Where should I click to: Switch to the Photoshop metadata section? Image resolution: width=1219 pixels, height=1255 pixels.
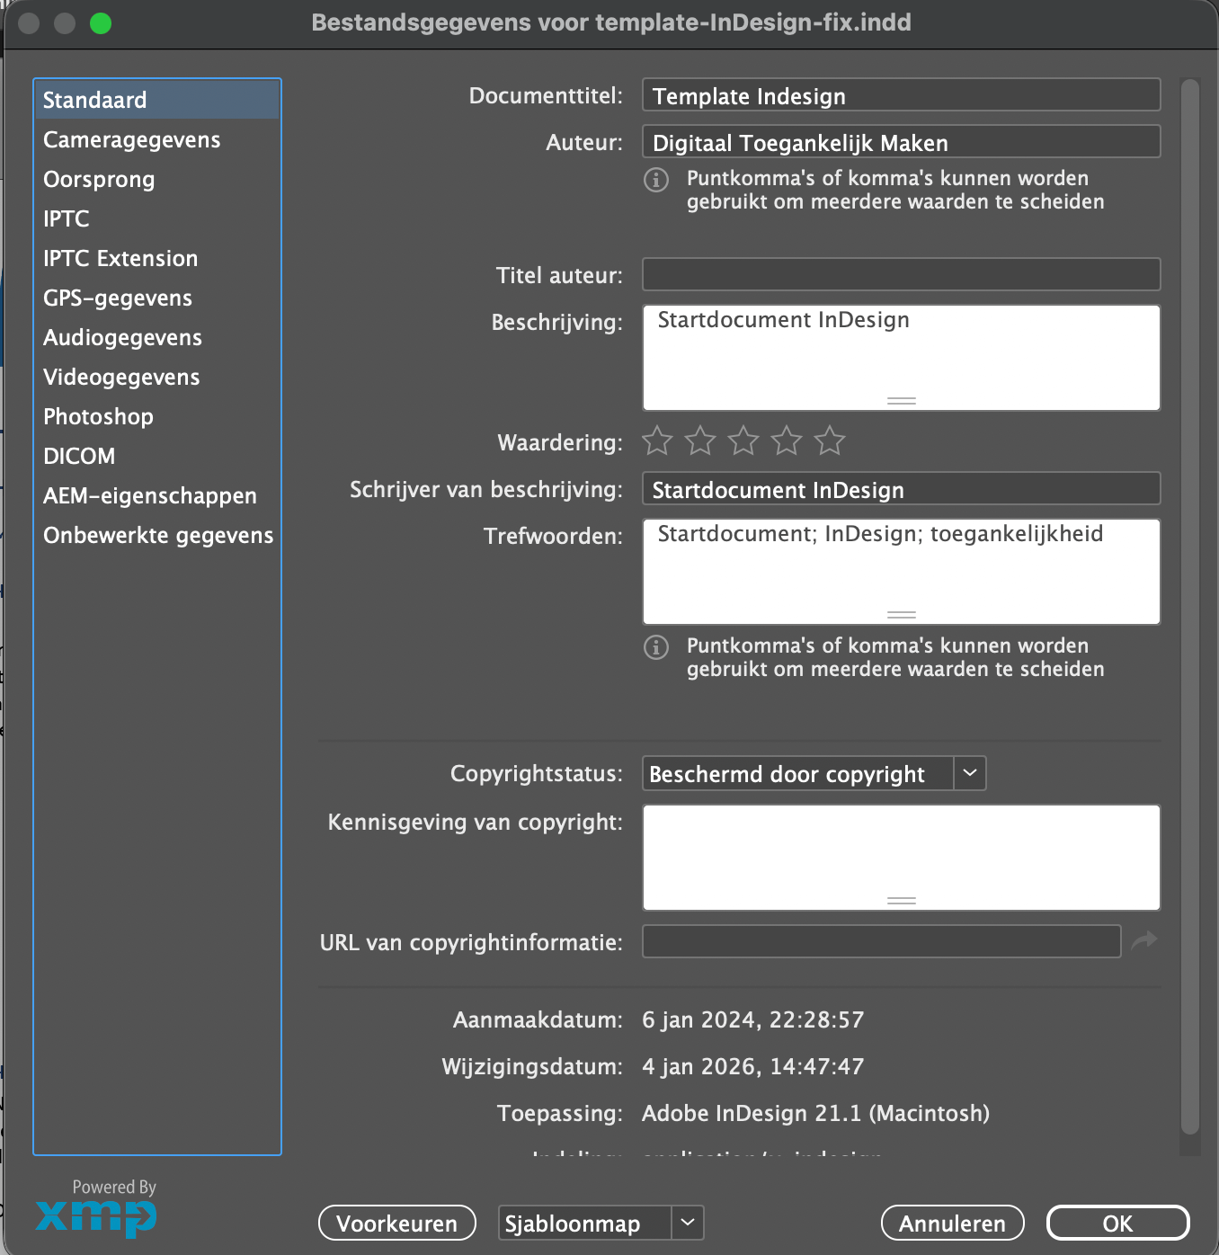(x=98, y=416)
